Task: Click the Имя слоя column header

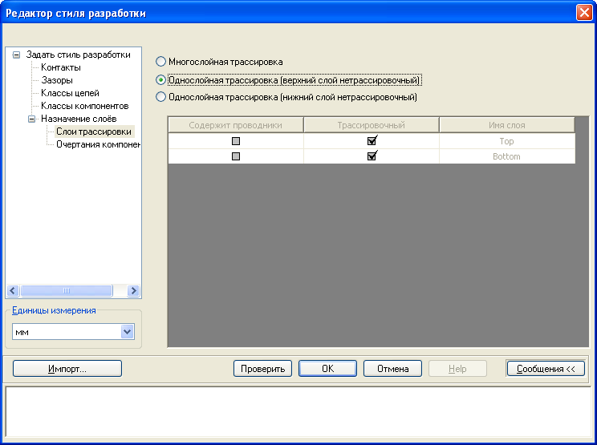Action: (507, 125)
